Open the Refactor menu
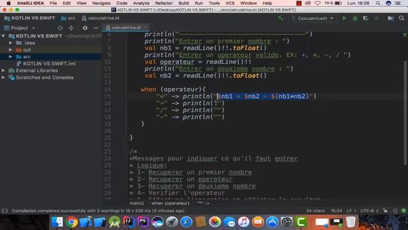 (164, 3)
